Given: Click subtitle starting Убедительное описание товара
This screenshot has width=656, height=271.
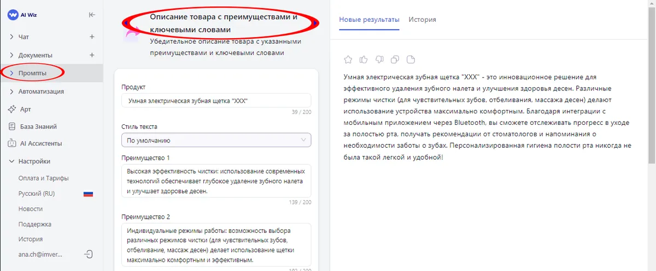Looking at the screenshot, I should click(x=225, y=47).
